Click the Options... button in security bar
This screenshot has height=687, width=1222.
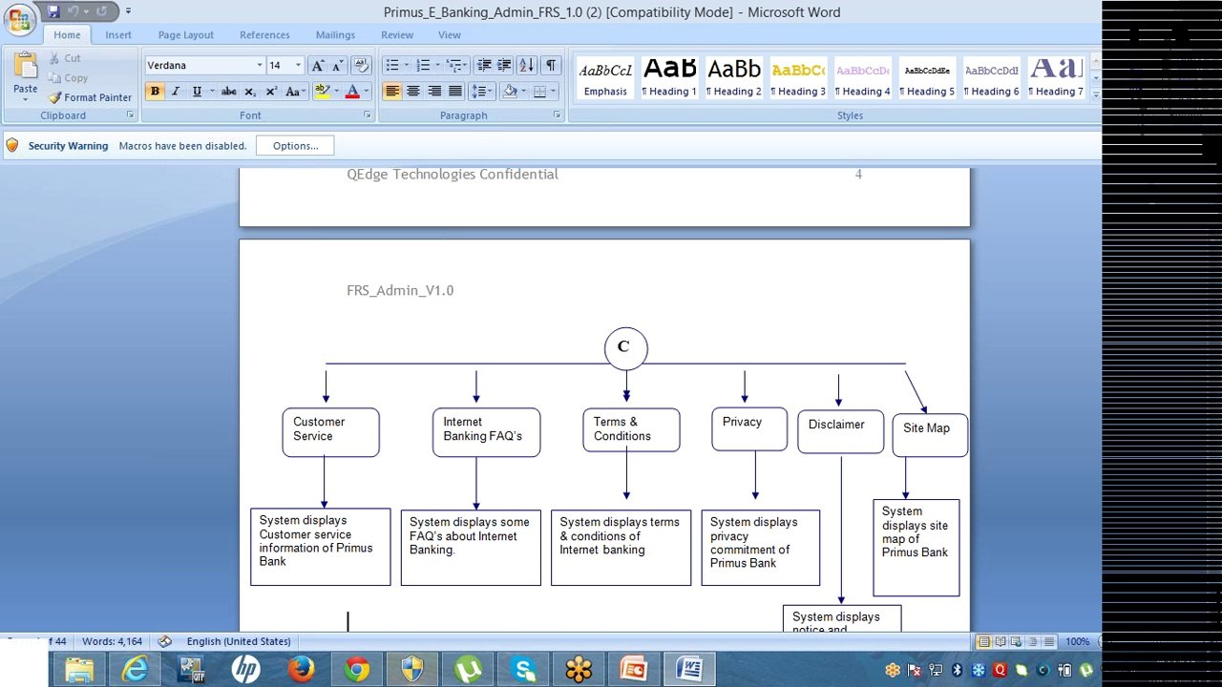pyautogui.click(x=295, y=146)
